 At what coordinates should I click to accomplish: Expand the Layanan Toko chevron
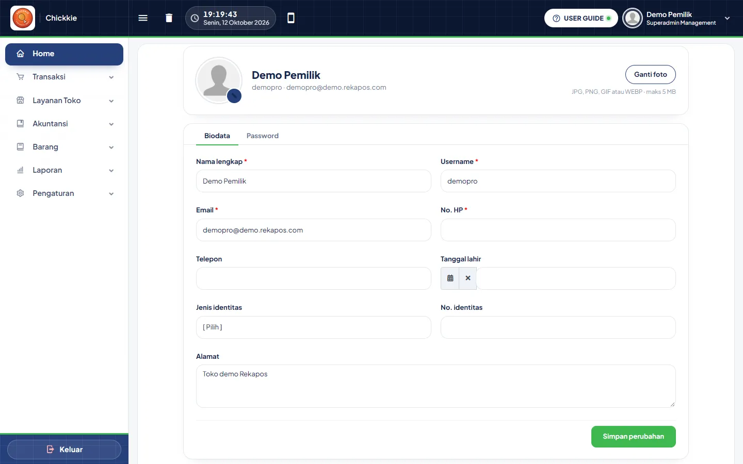(111, 101)
